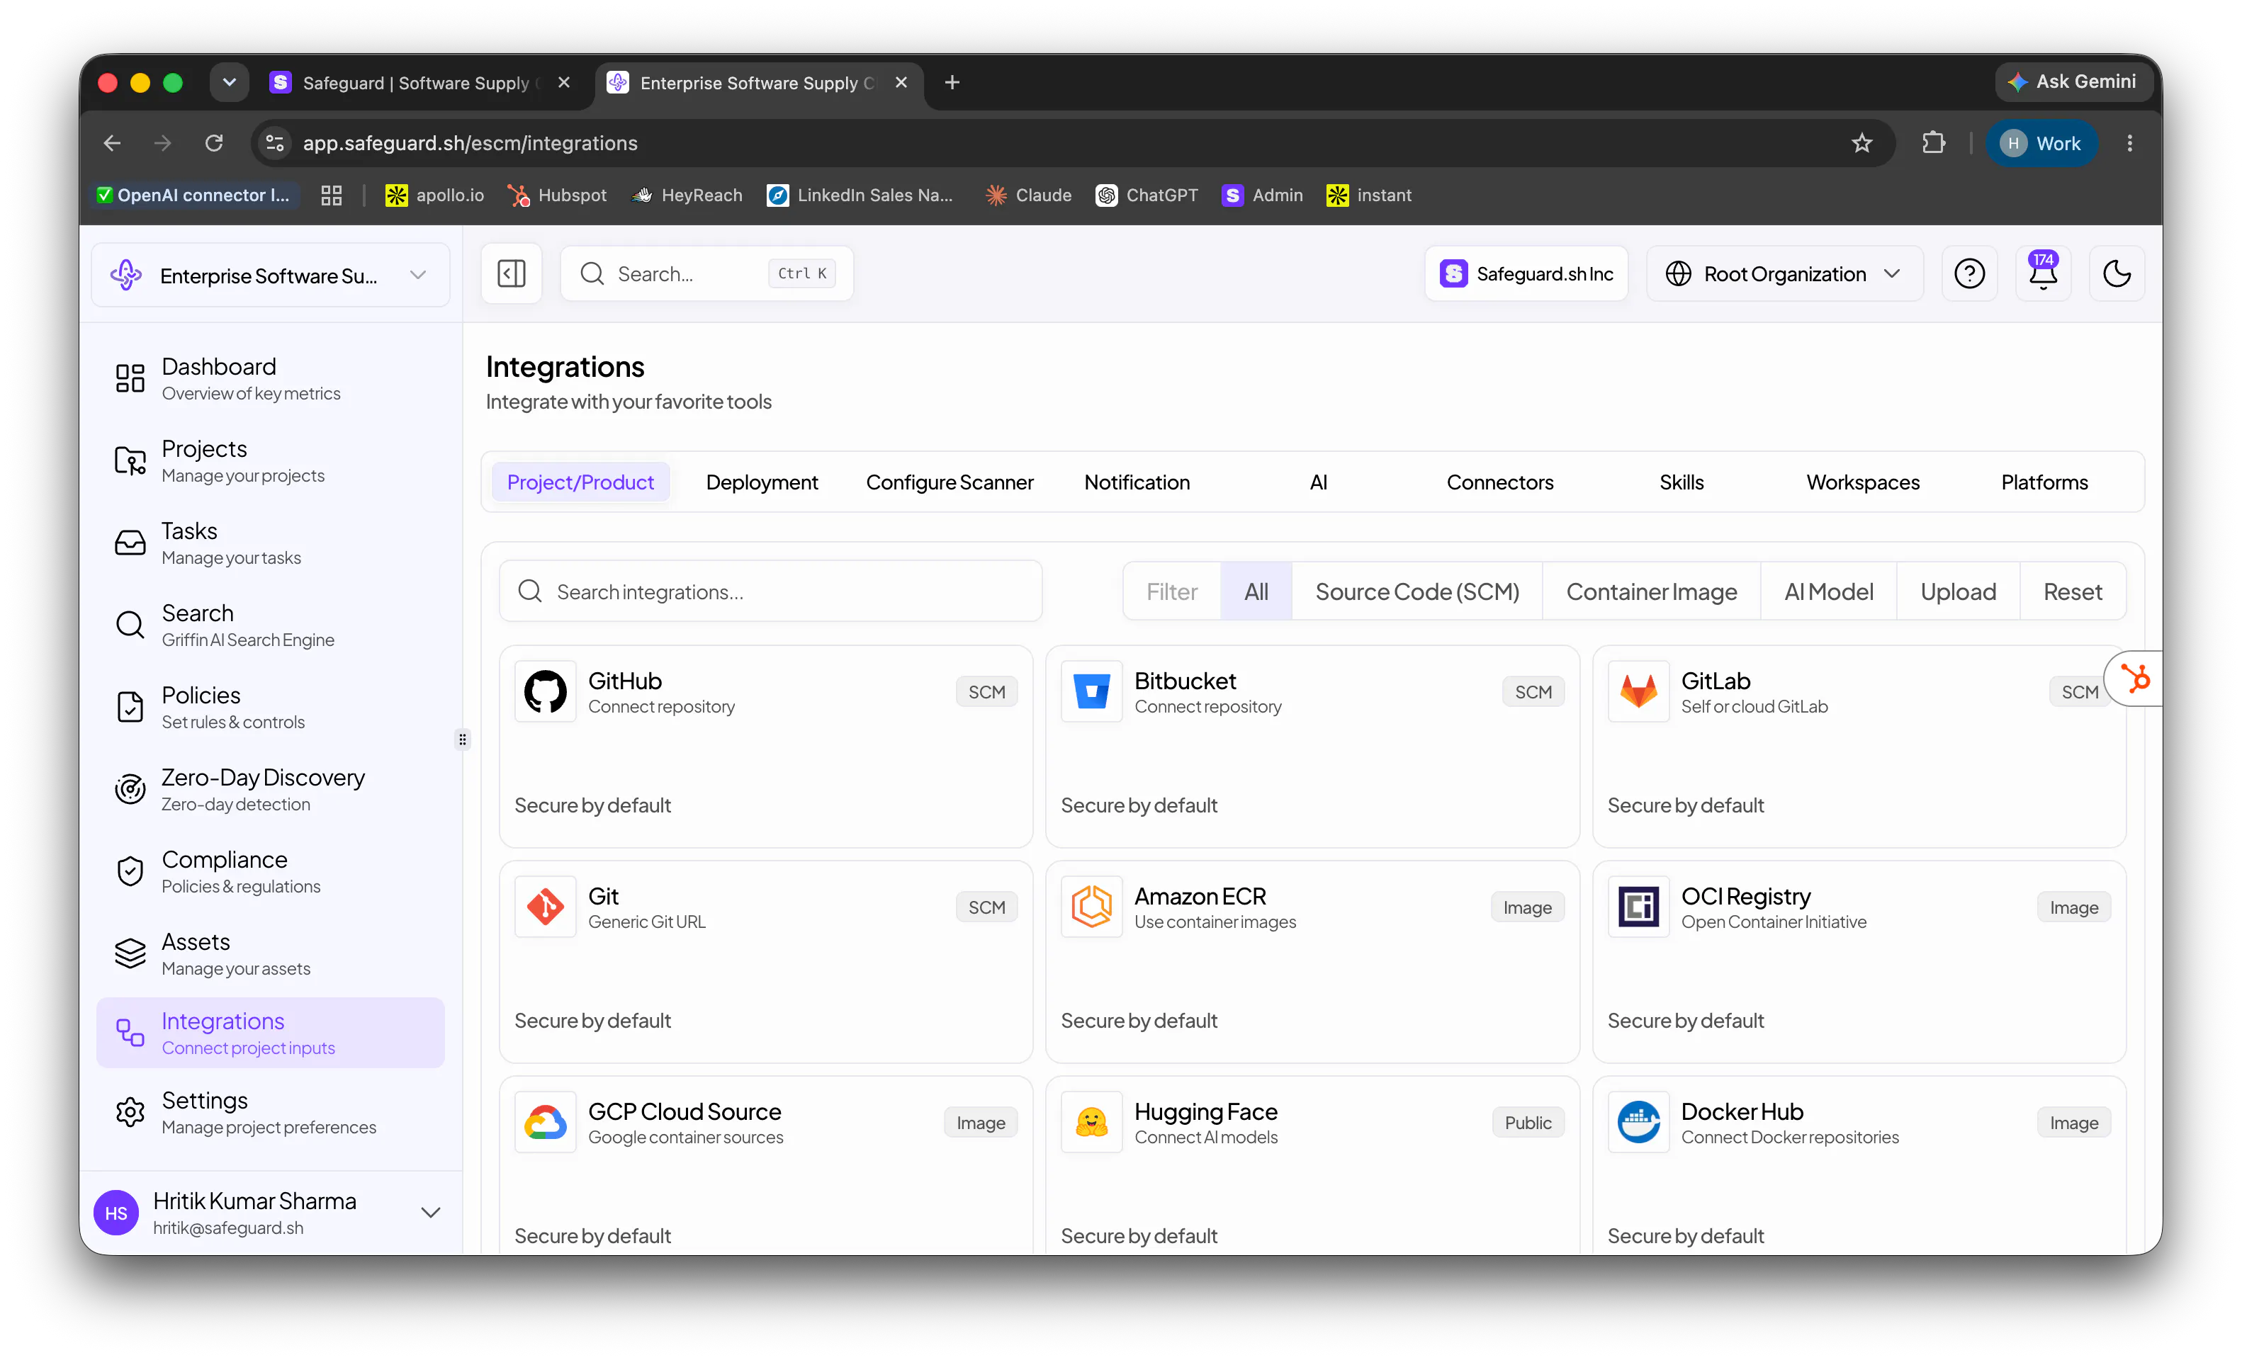Switch to the Connectors tab
The image size is (2242, 1360).
pos(1499,482)
